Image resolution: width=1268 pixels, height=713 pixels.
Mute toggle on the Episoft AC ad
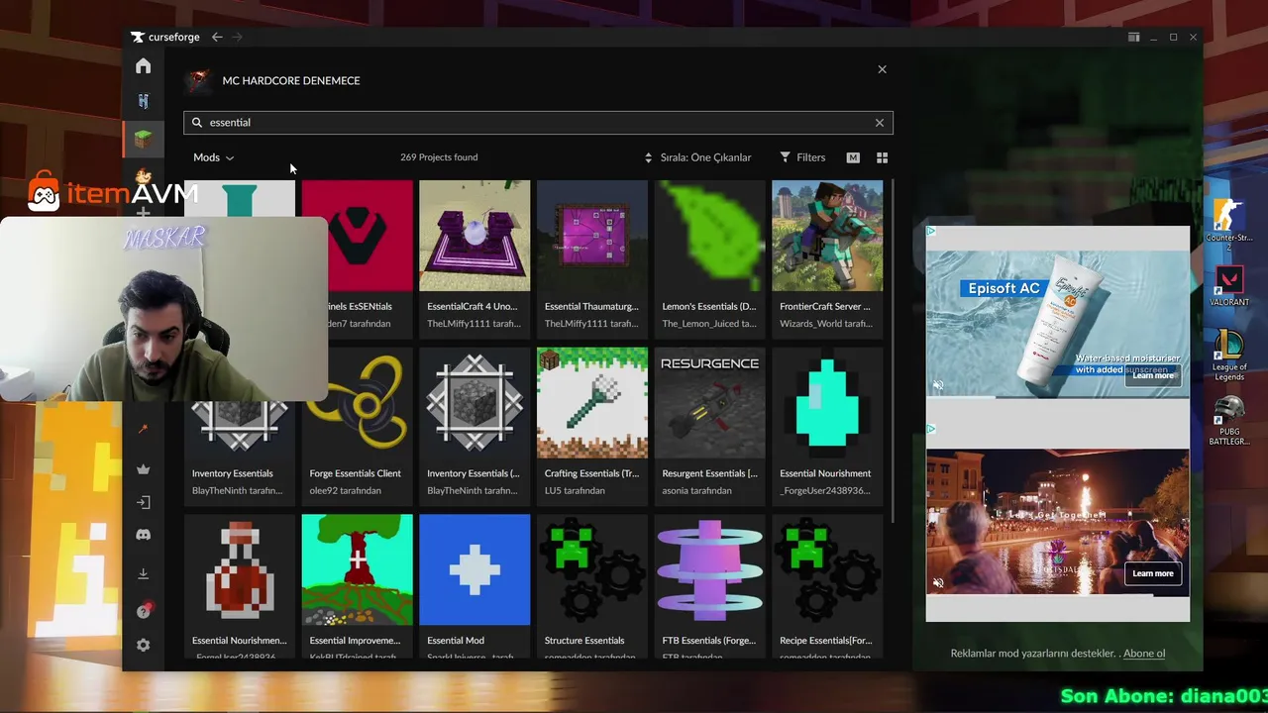tap(938, 386)
